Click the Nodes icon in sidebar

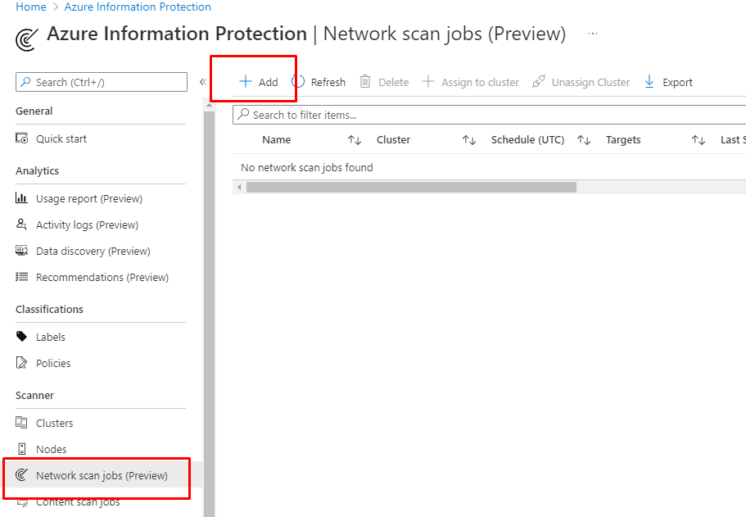click(22, 450)
